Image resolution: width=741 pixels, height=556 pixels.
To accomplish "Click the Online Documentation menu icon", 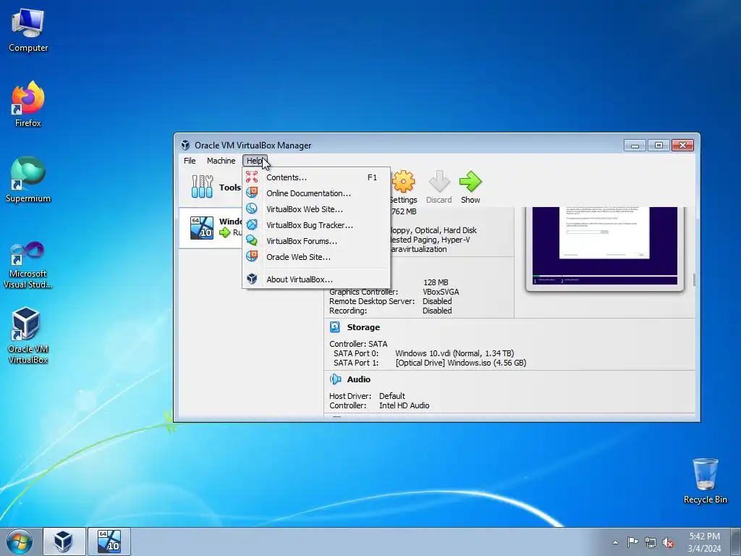I will (x=252, y=193).
